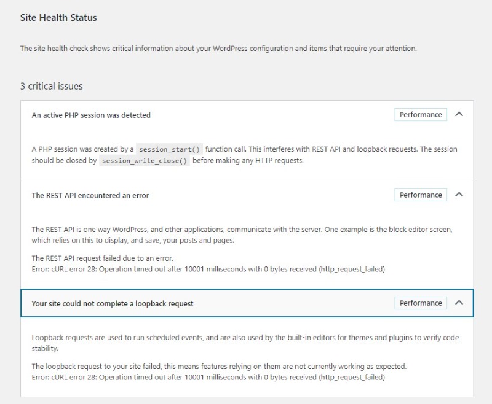Click the site health check intro description
The height and width of the screenshot is (404, 492).
[218, 48]
